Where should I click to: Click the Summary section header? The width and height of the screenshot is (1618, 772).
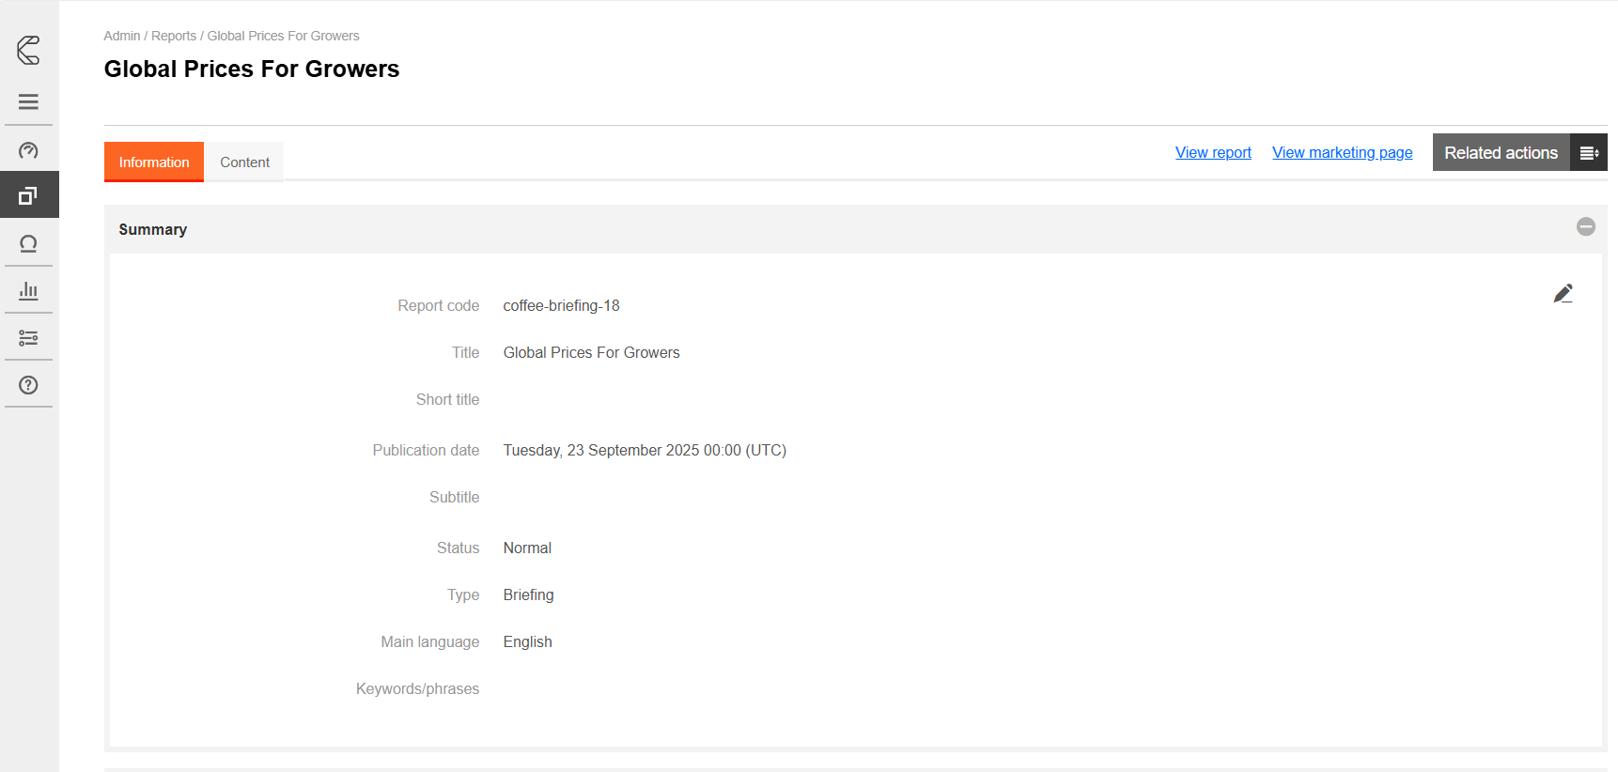(152, 230)
